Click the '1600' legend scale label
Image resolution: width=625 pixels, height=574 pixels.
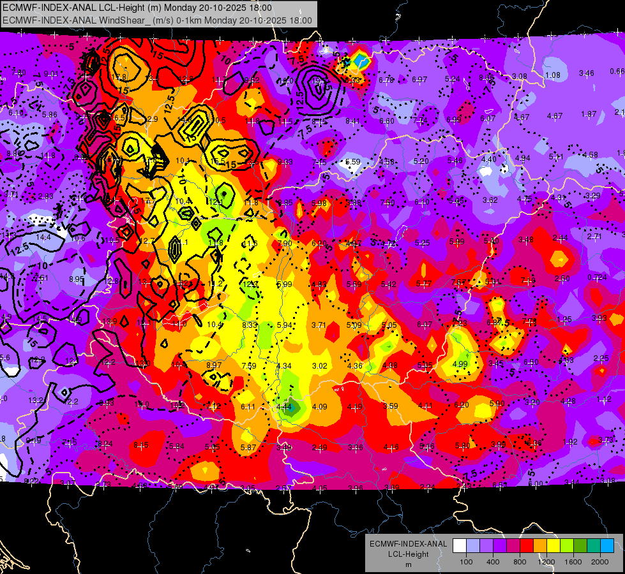(573, 562)
